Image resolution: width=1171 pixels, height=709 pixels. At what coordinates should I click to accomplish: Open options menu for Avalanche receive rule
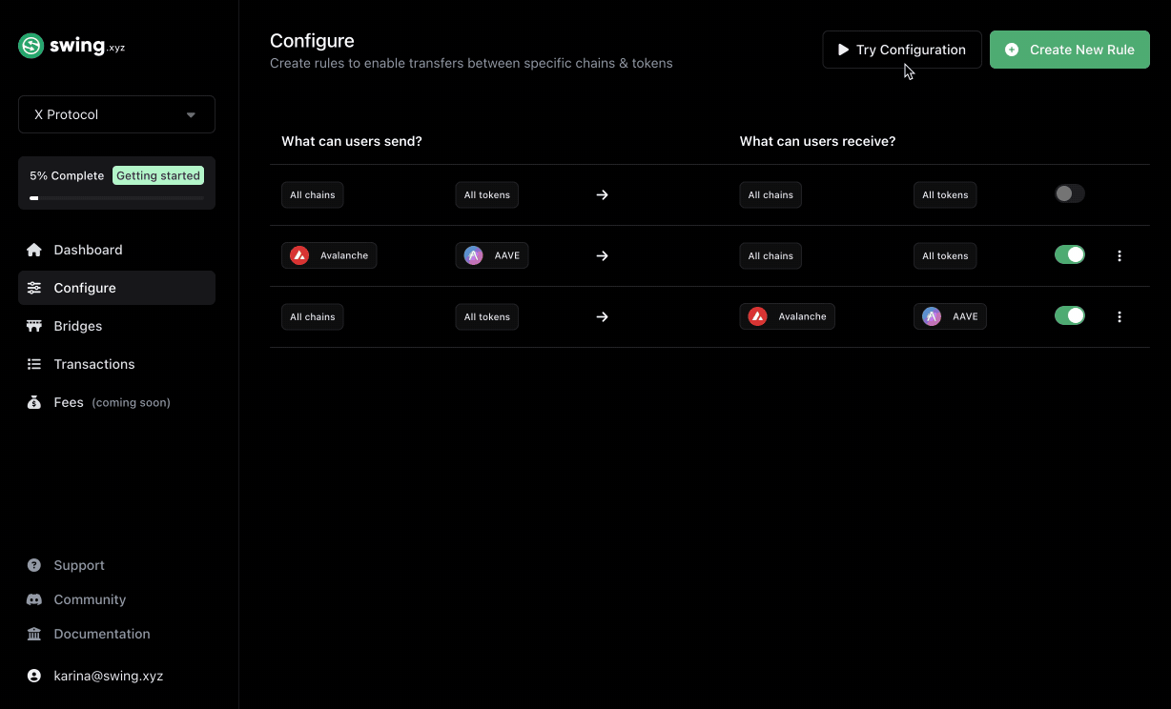point(1120,316)
